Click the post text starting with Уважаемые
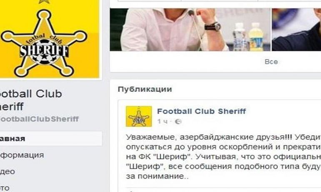Image resolution: width=321 pixels, height=192 pixels. click(x=223, y=157)
